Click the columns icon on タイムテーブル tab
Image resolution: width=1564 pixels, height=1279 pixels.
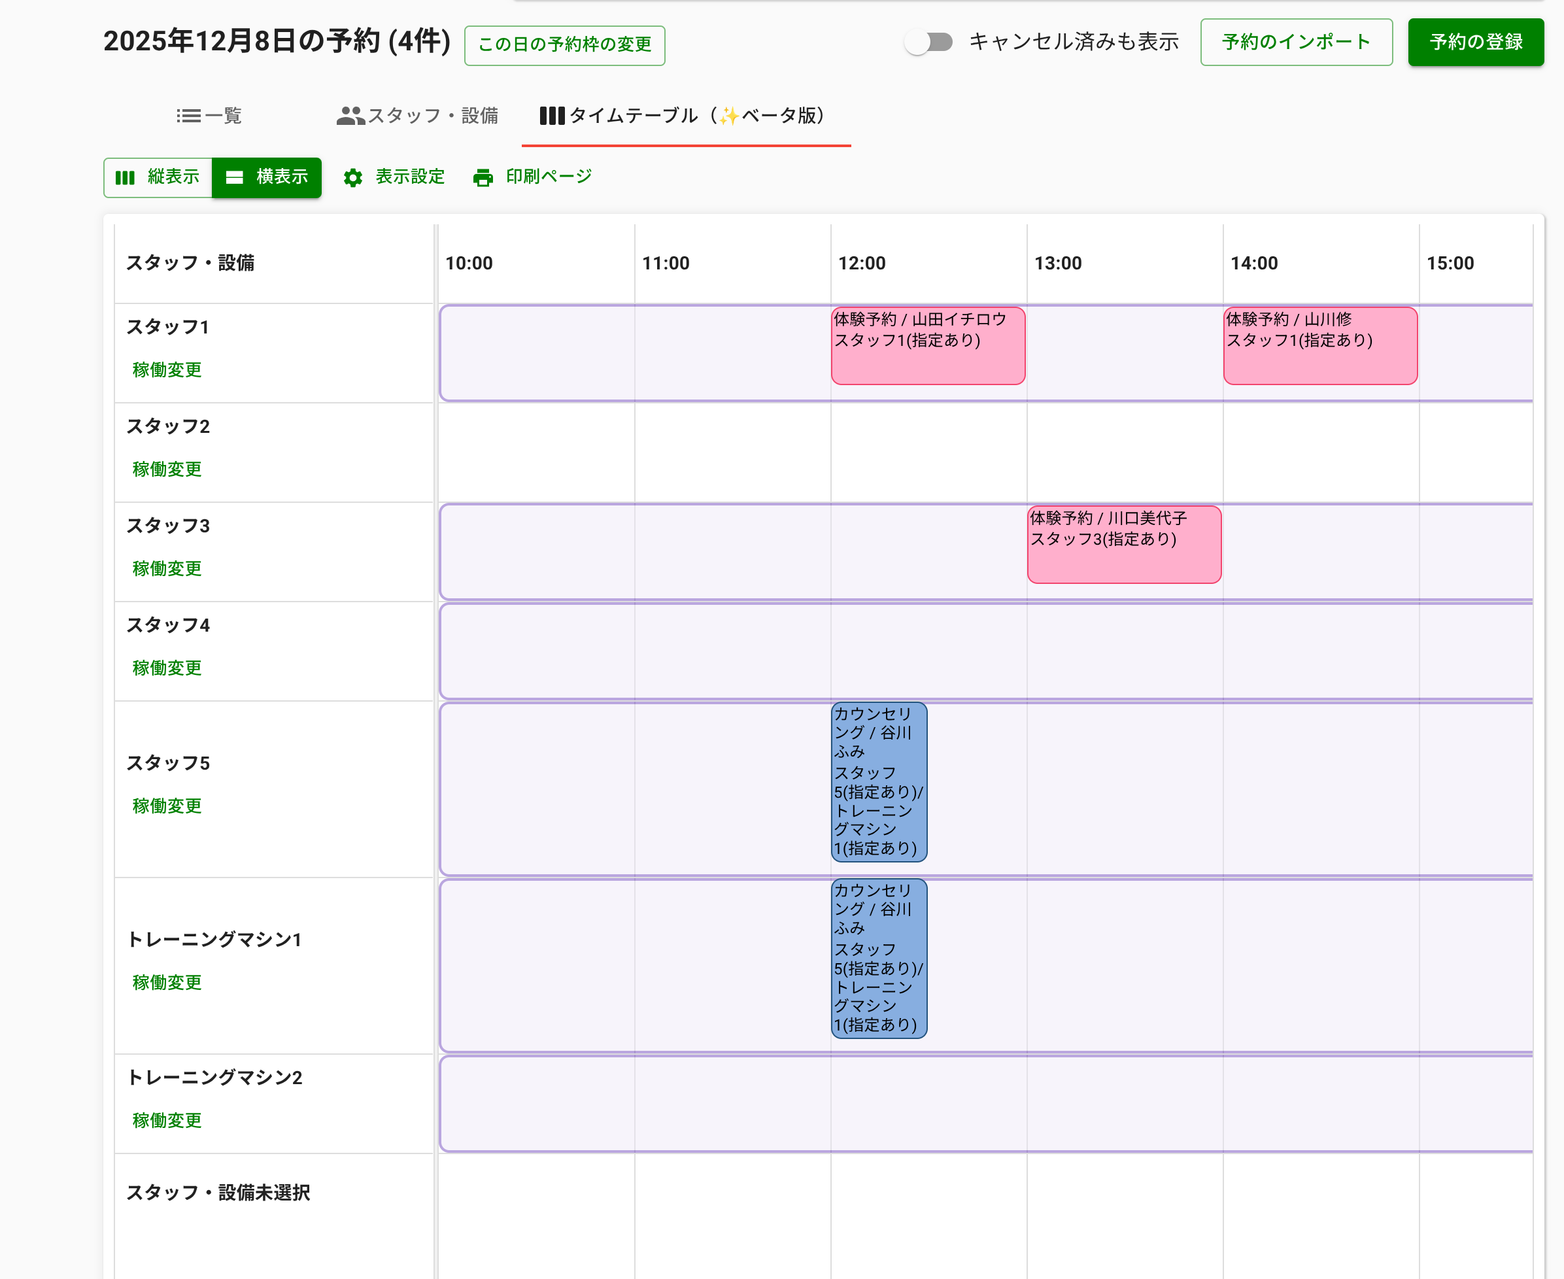point(552,116)
